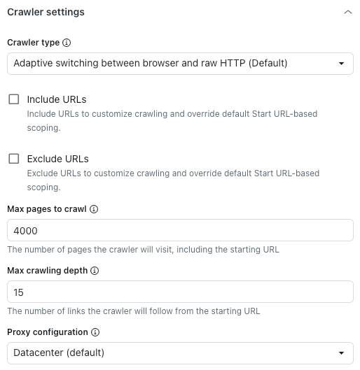Click the info icon beside Crawler type
360x370 pixels.
[x=67, y=43]
